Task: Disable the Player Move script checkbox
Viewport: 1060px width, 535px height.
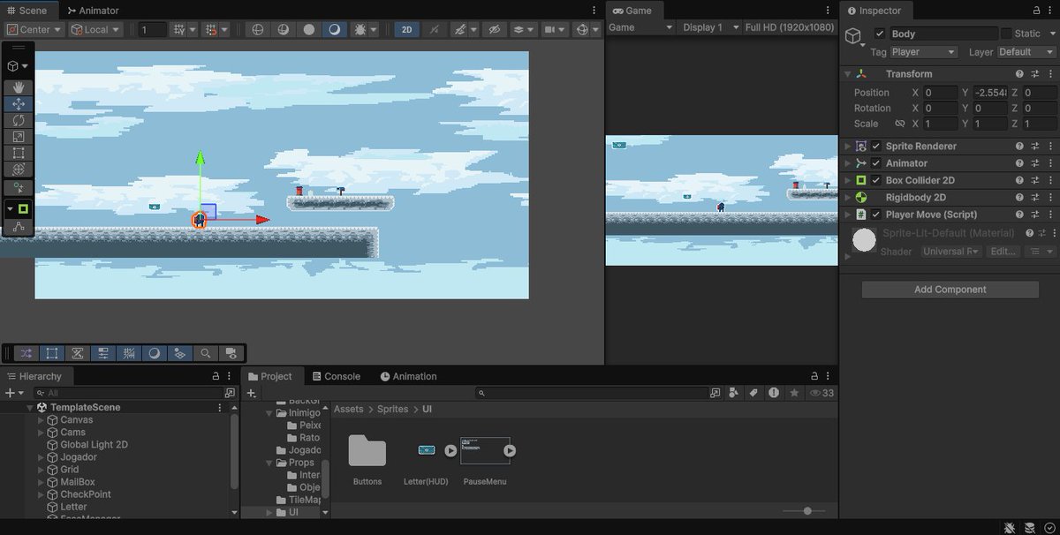Action: (x=876, y=215)
